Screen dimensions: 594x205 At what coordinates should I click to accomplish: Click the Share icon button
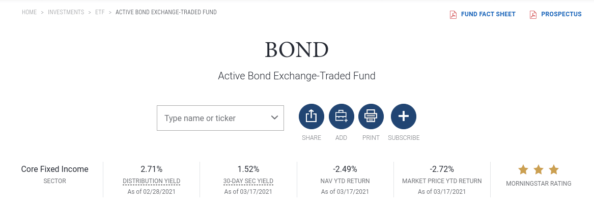(x=312, y=116)
